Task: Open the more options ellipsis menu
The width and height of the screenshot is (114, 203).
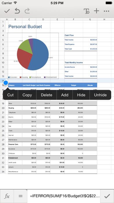Action: [106, 11]
